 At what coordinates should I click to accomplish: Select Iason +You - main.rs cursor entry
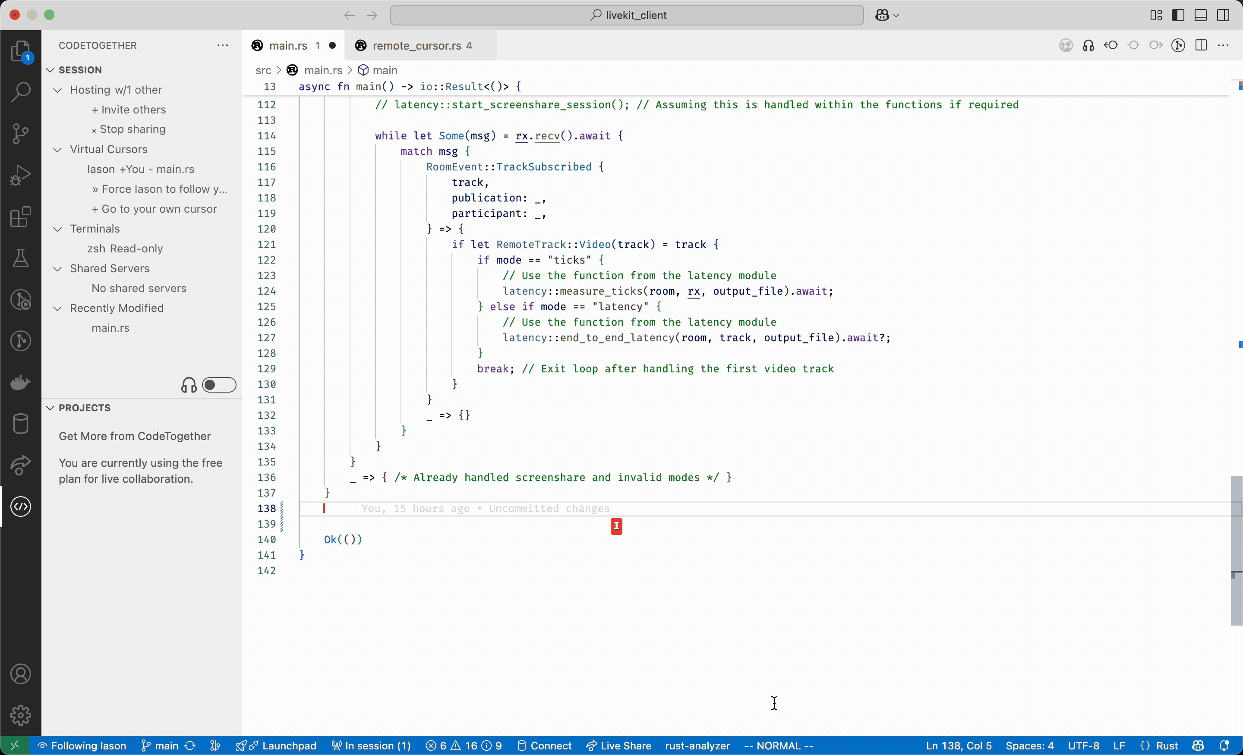[141, 169]
